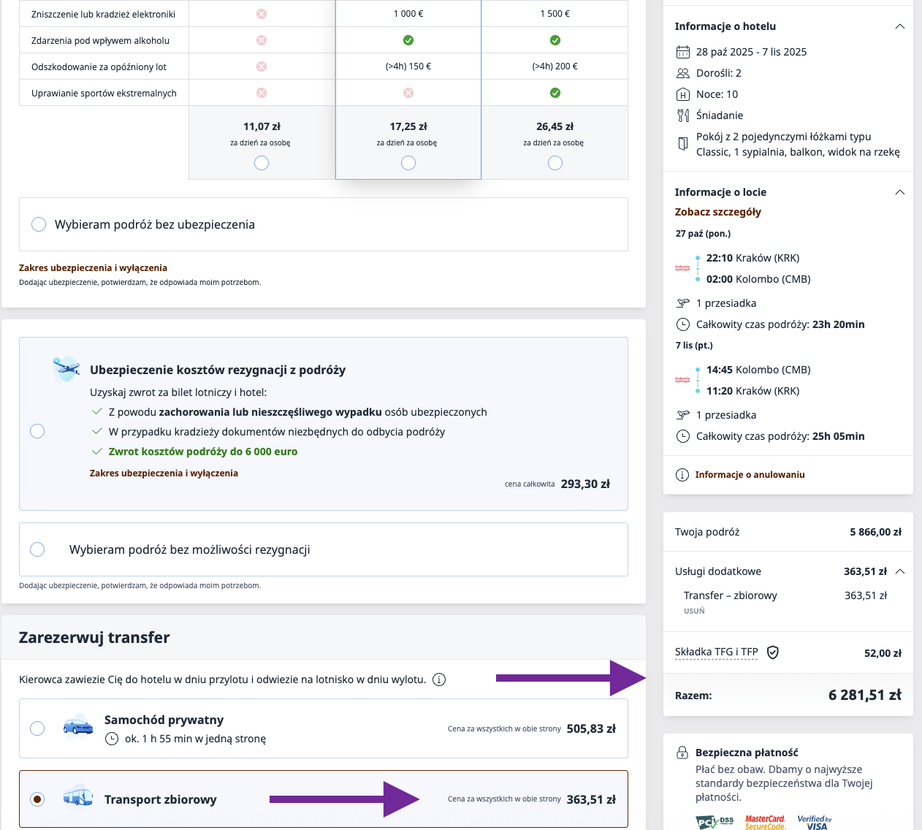The image size is (922, 830).
Task: Select Wybieram podróż bez ubezpieczenia option
Action: tap(39, 224)
